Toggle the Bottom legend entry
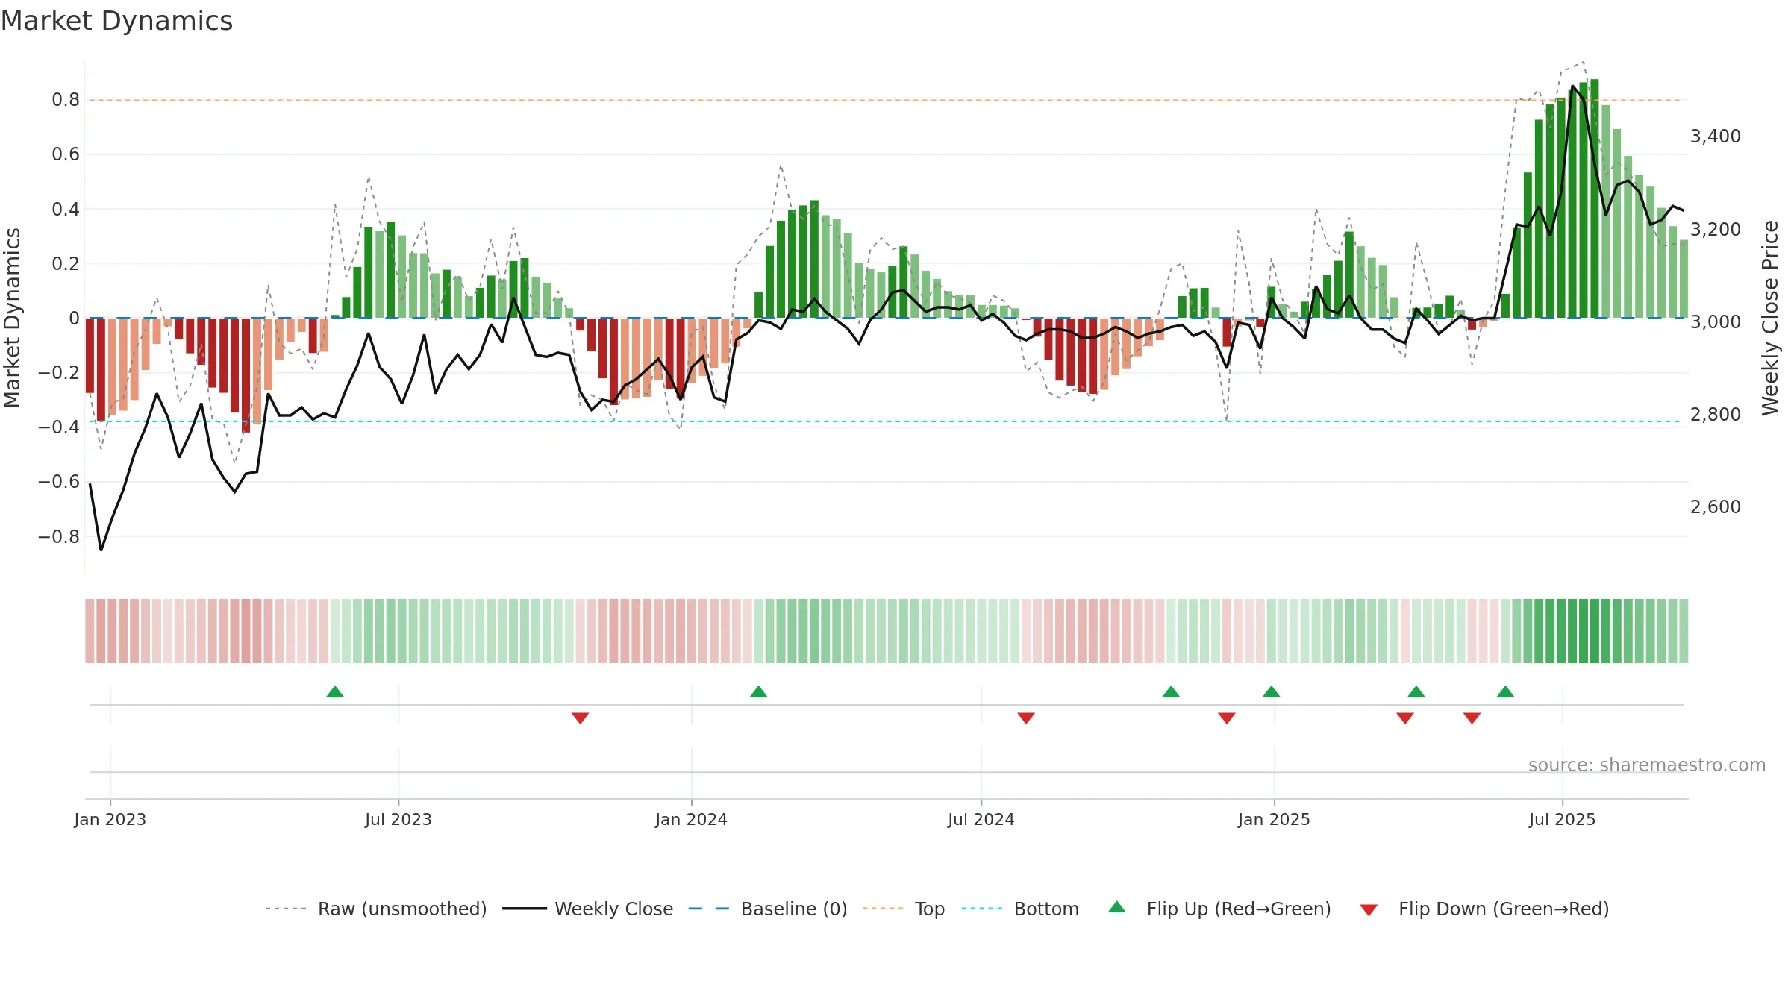 coord(1020,909)
